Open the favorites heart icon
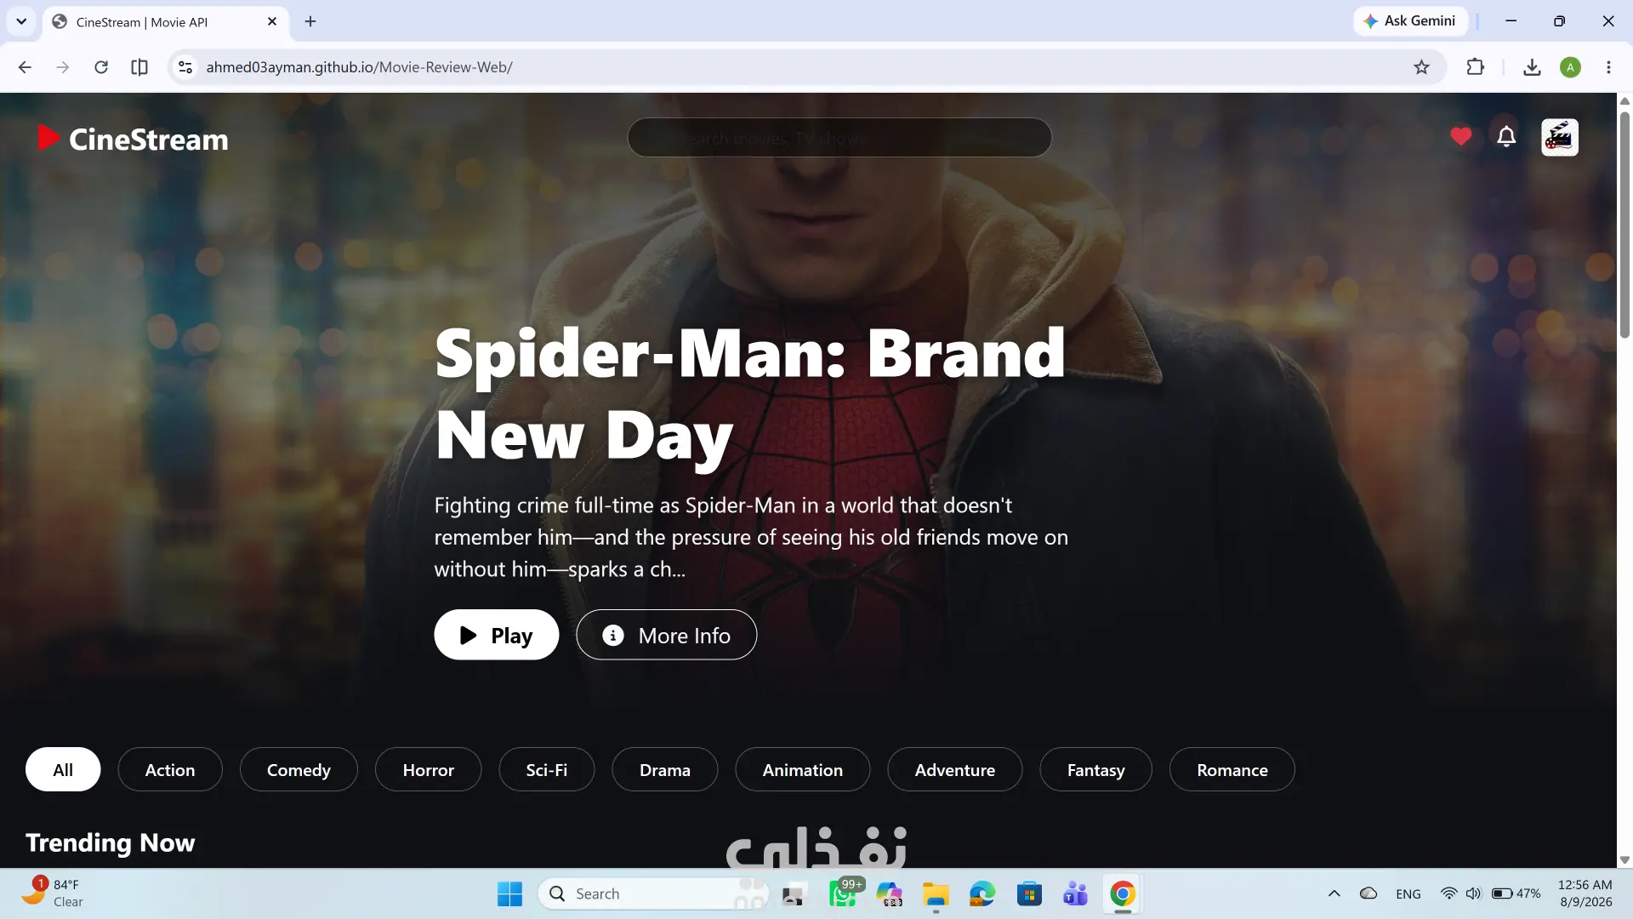The width and height of the screenshot is (1633, 919). tap(1460, 137)
